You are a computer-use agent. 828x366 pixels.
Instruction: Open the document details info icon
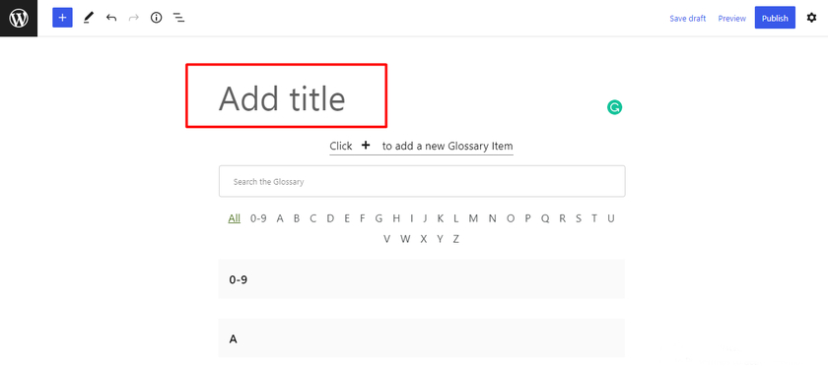click(157, 18)
